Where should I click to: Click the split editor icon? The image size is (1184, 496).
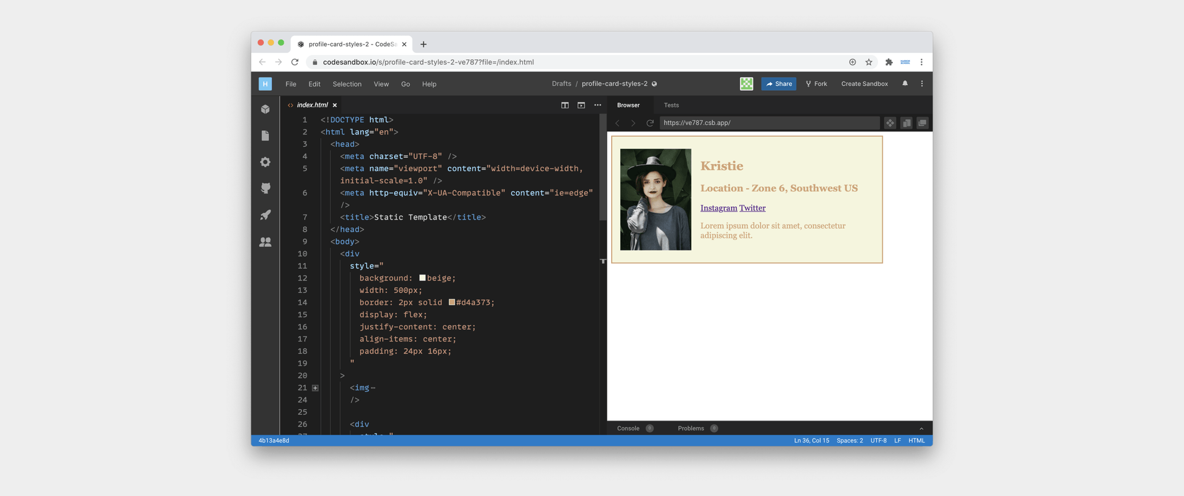click(x=565, y=105)
